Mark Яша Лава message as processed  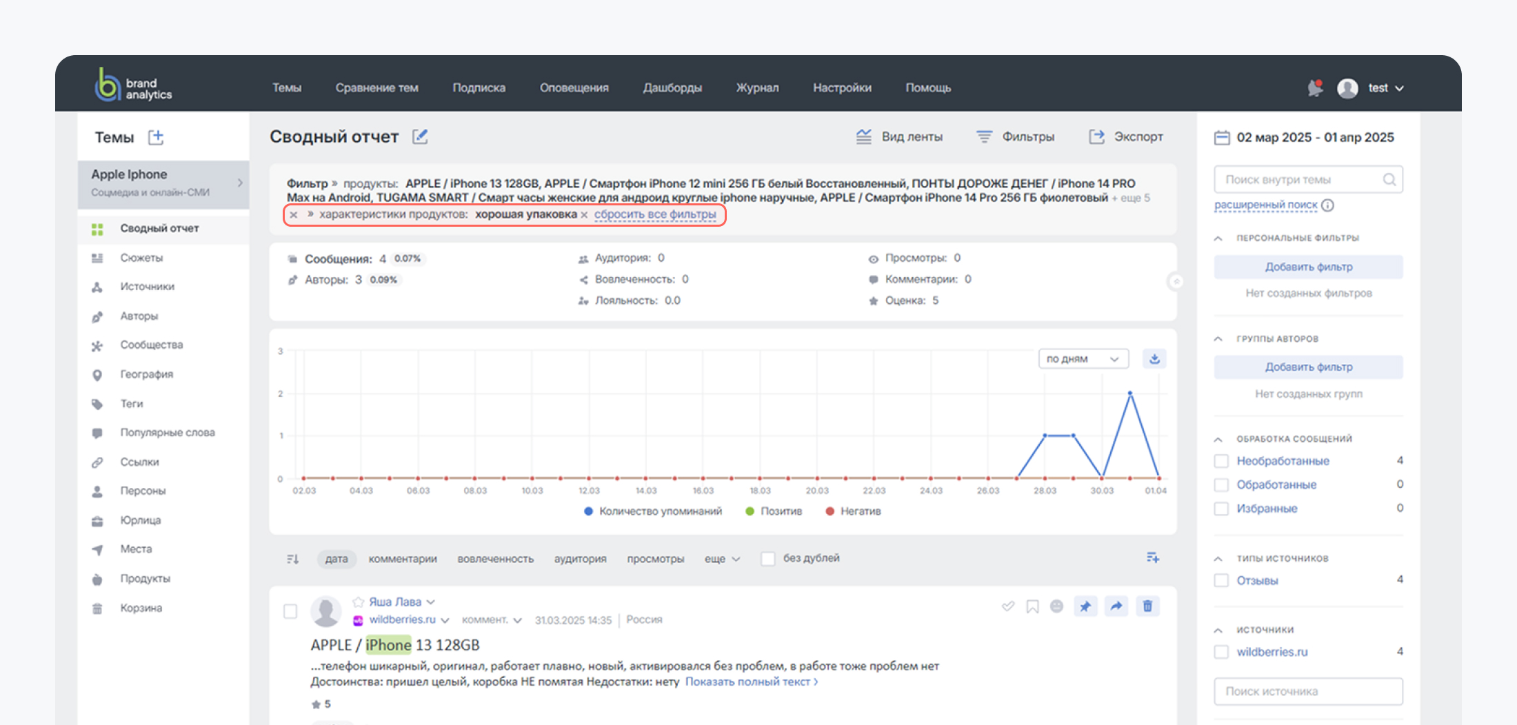(x=1008, y=606)
